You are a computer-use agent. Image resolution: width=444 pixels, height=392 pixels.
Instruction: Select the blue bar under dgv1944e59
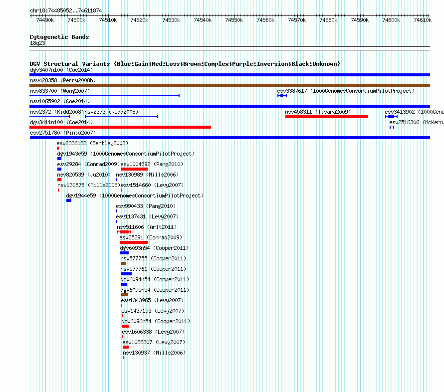pyautogui.click(x=69, y=200)
